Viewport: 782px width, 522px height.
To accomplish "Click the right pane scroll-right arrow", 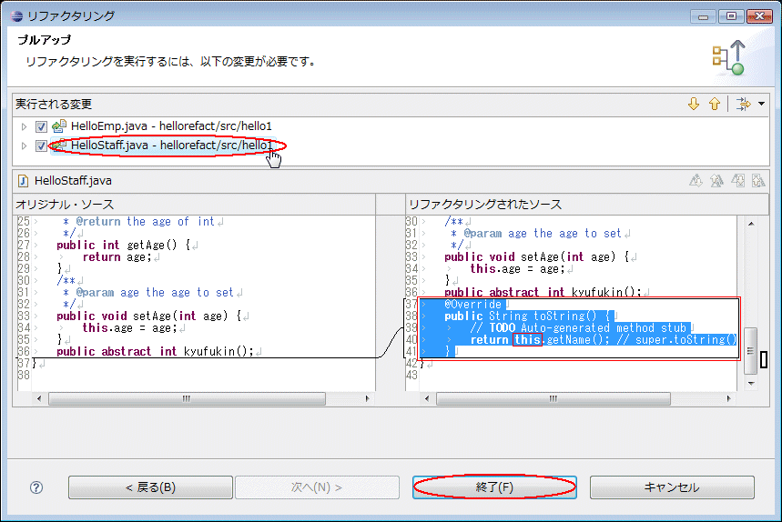I will coord(728,398).
